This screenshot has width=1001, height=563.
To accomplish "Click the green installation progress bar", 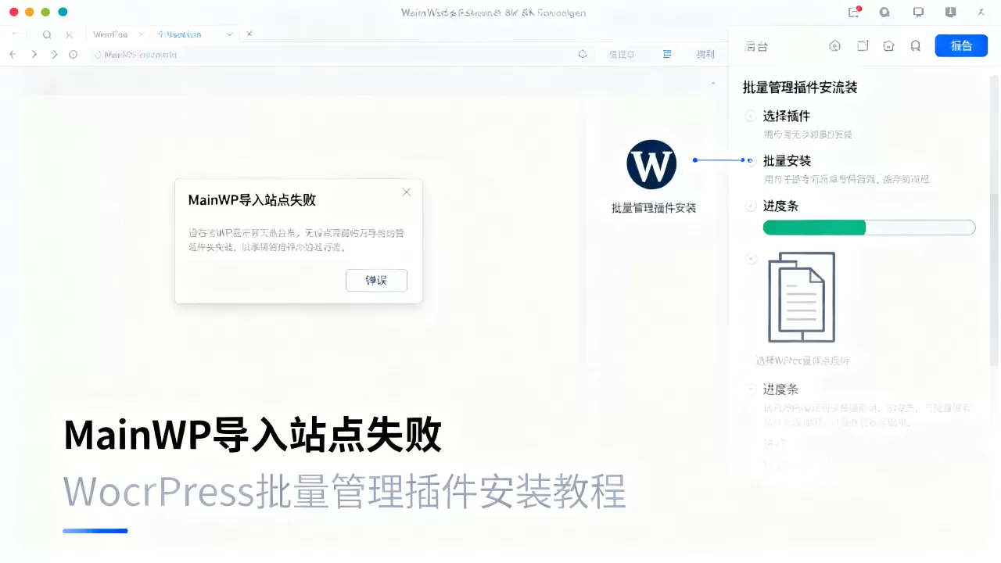I will [869, 228].
